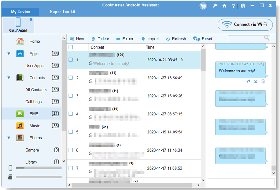Check the box for conversation 3

pos(71,96)
